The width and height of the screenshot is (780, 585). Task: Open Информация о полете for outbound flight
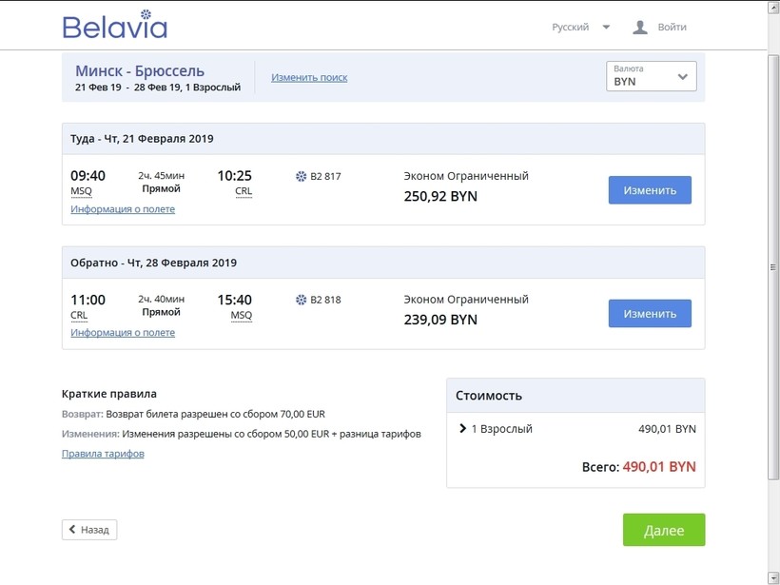click(x=123, y=209)
